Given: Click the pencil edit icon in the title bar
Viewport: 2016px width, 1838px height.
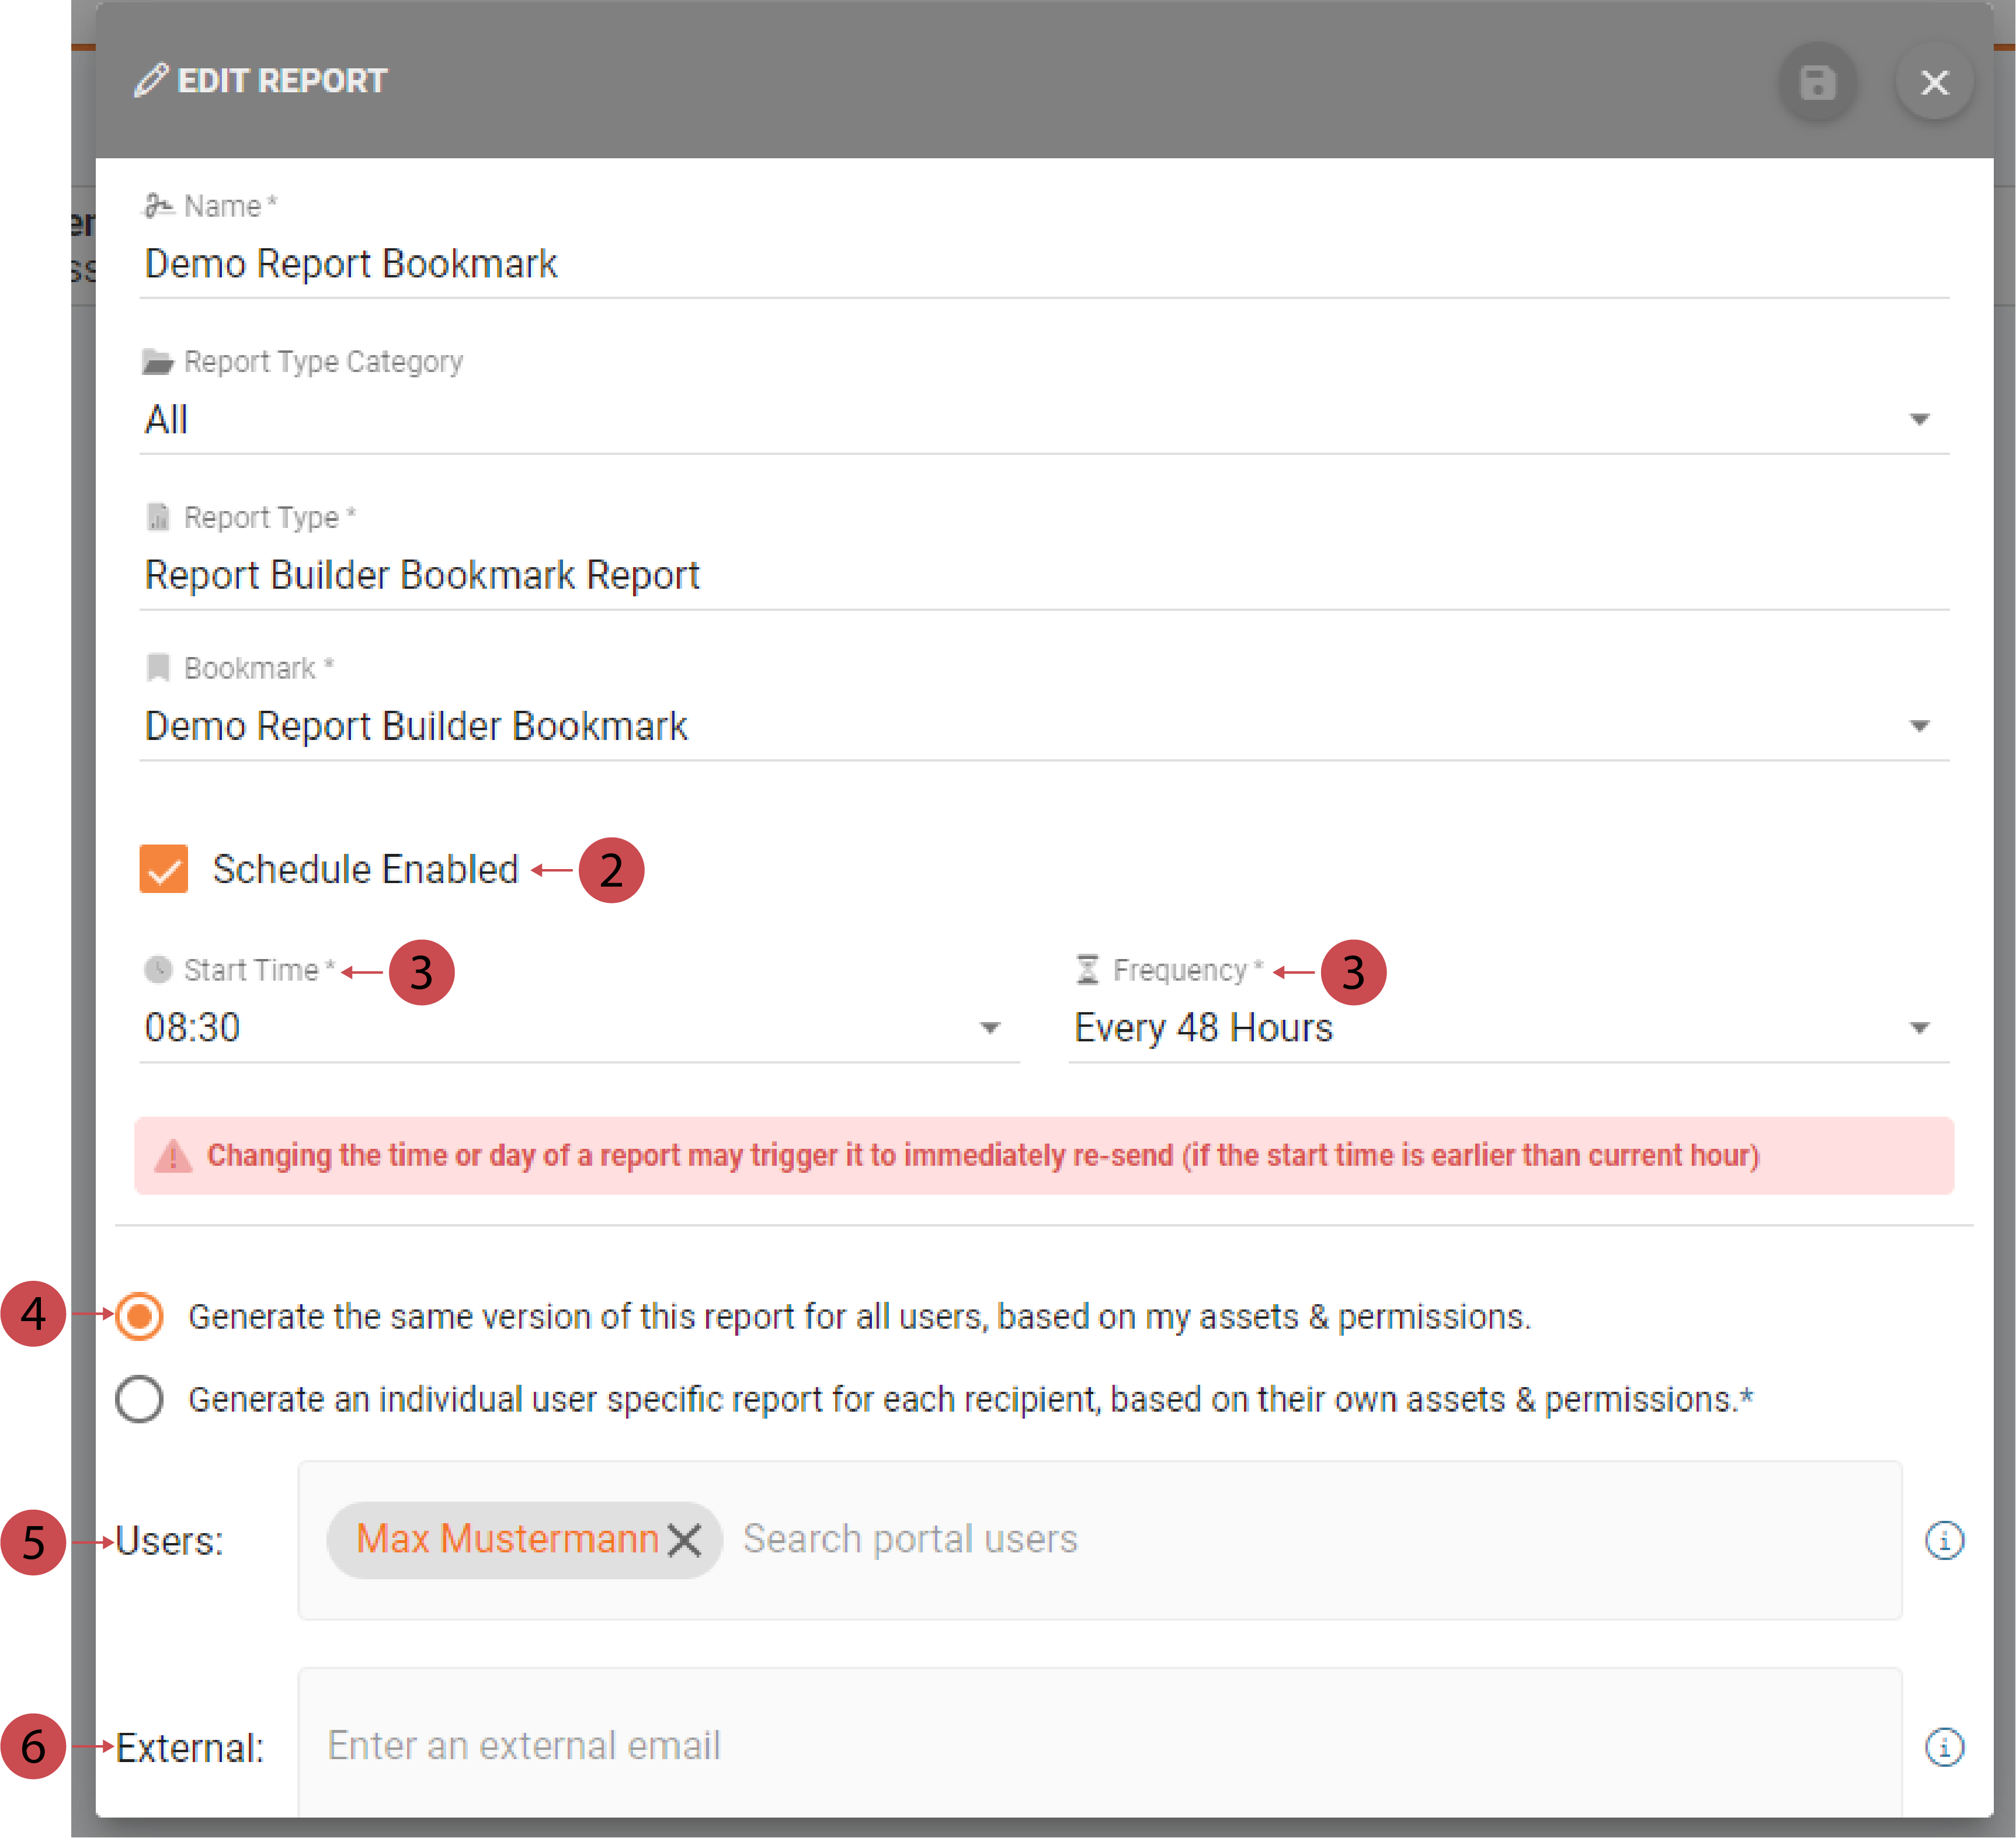Looking at the screenshot, I should 152,80.
